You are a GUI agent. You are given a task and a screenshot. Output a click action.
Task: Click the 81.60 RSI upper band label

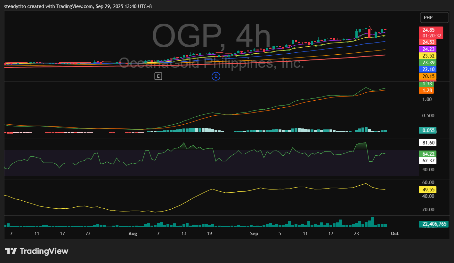tap(427, 143)
